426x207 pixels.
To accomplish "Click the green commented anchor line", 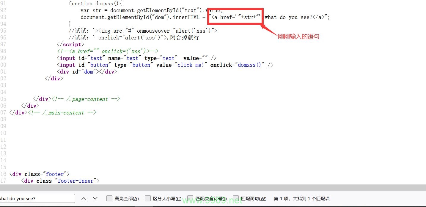I will (107, 51).
